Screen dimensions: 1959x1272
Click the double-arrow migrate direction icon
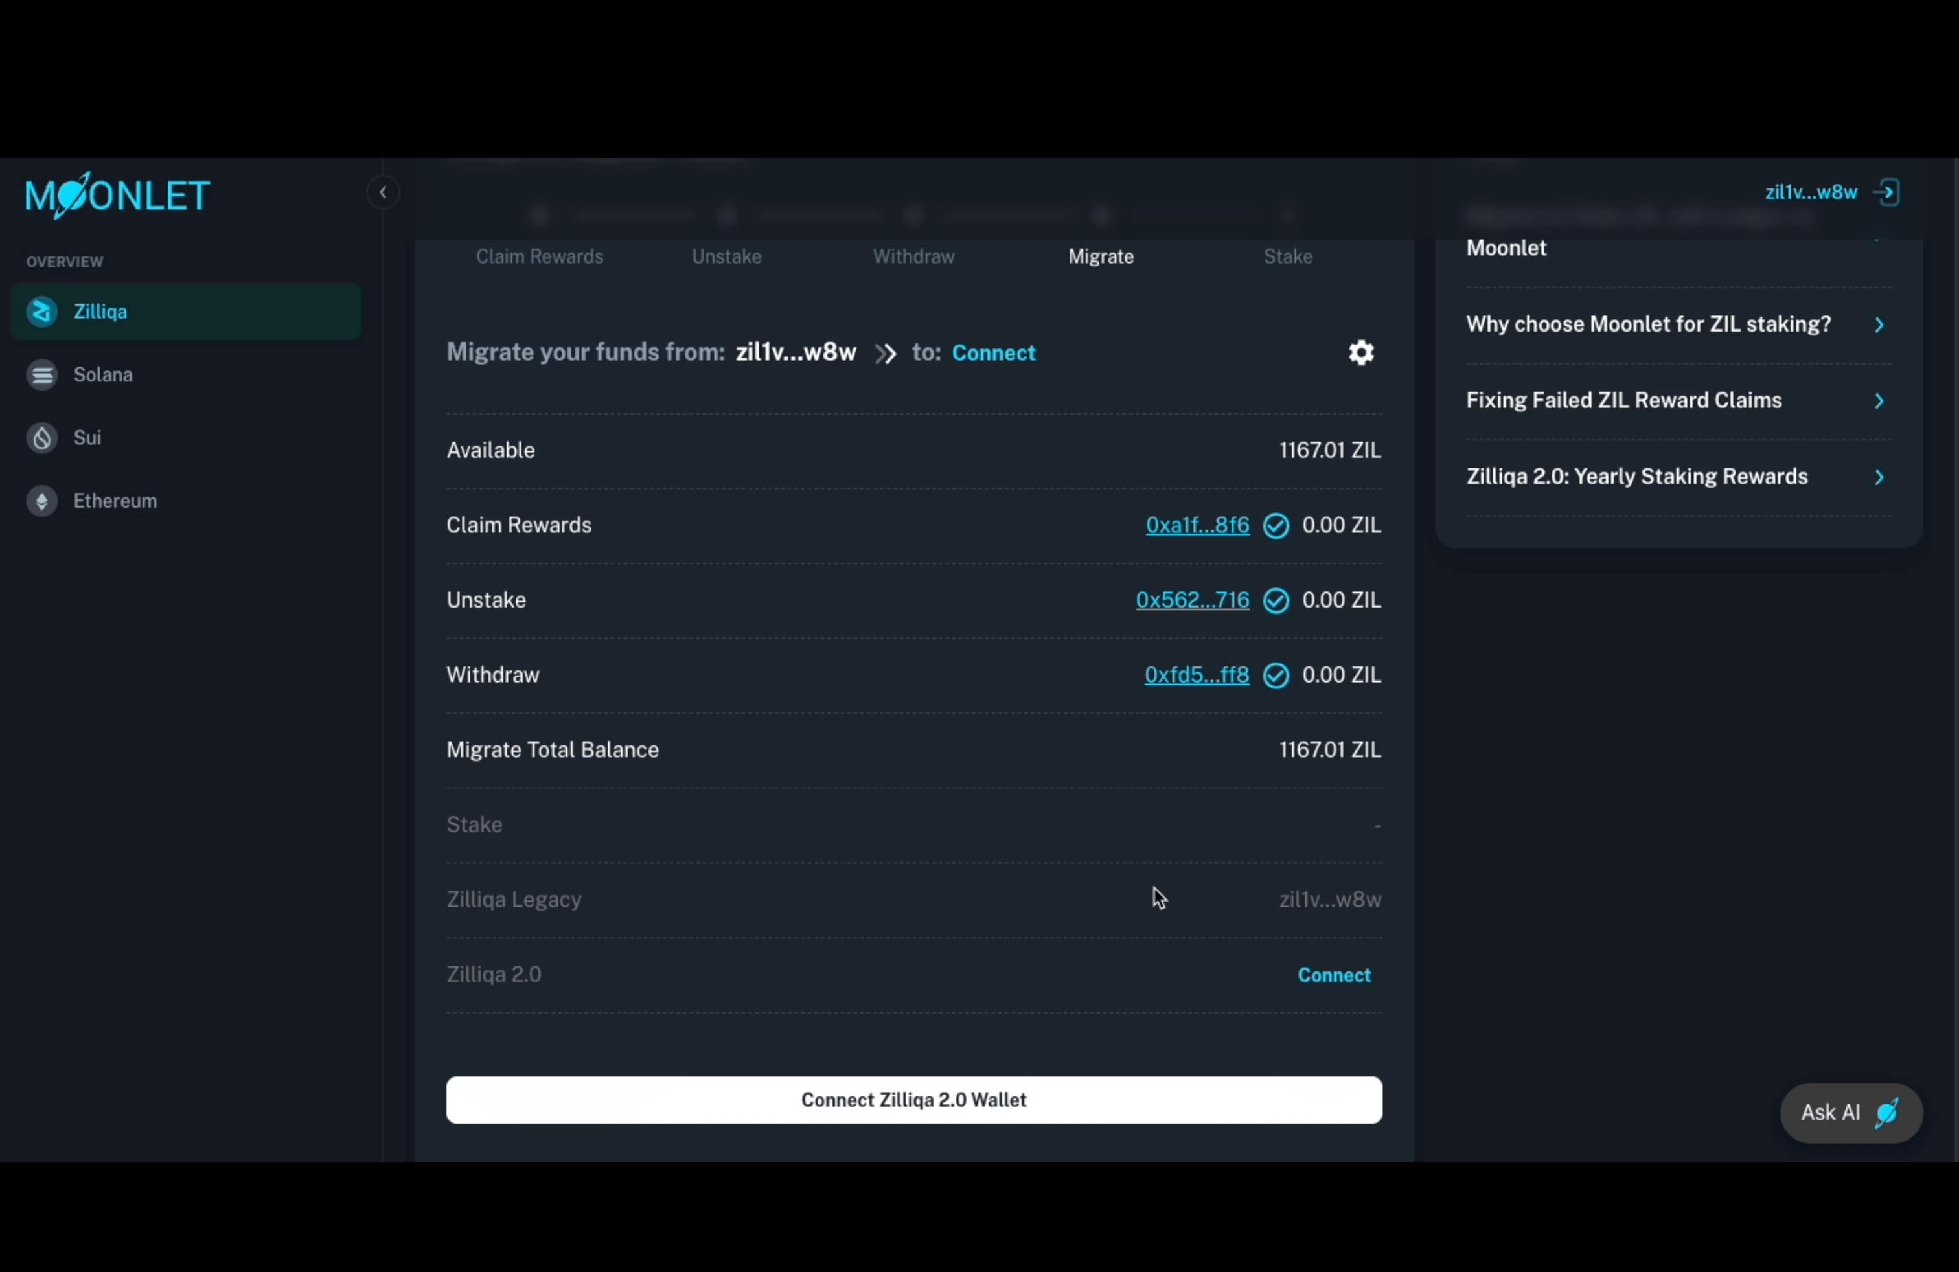click(886, 354)
